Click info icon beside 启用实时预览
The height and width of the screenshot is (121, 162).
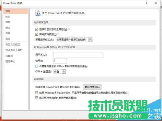[58, 34]
